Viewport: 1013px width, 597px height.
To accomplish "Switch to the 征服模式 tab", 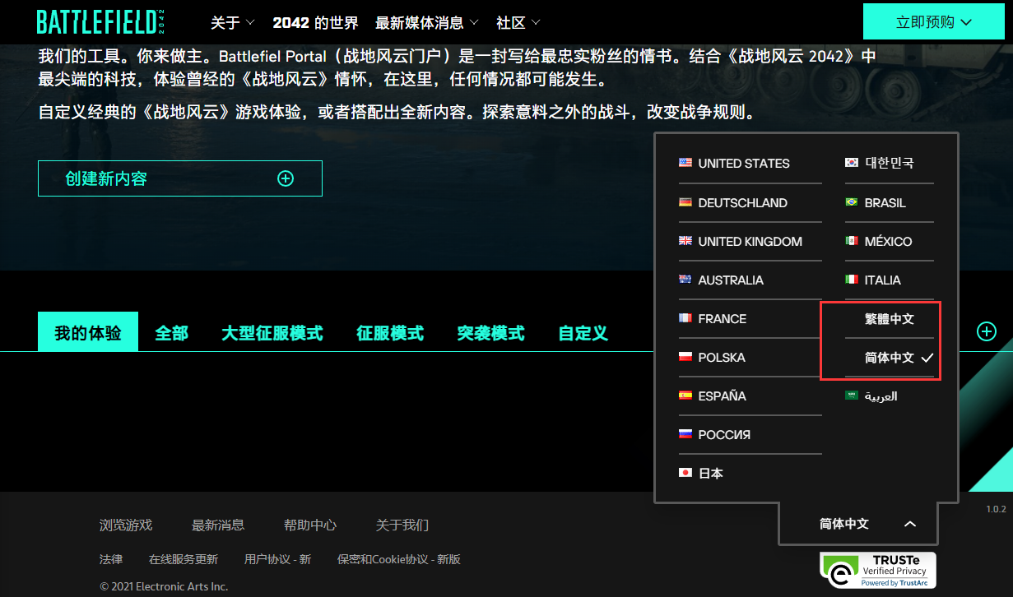I will click(390, 332).
